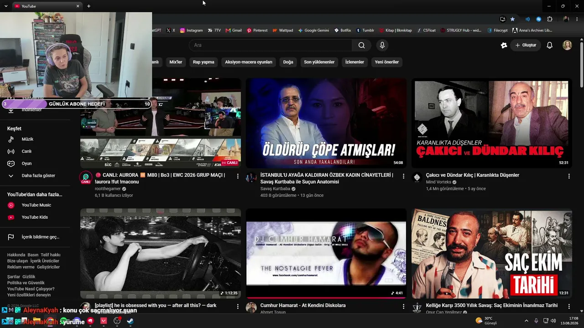Open Mind Vorteks channel avatar
Image resolution: width=584 pixels, height=328 pixels.
417,178
